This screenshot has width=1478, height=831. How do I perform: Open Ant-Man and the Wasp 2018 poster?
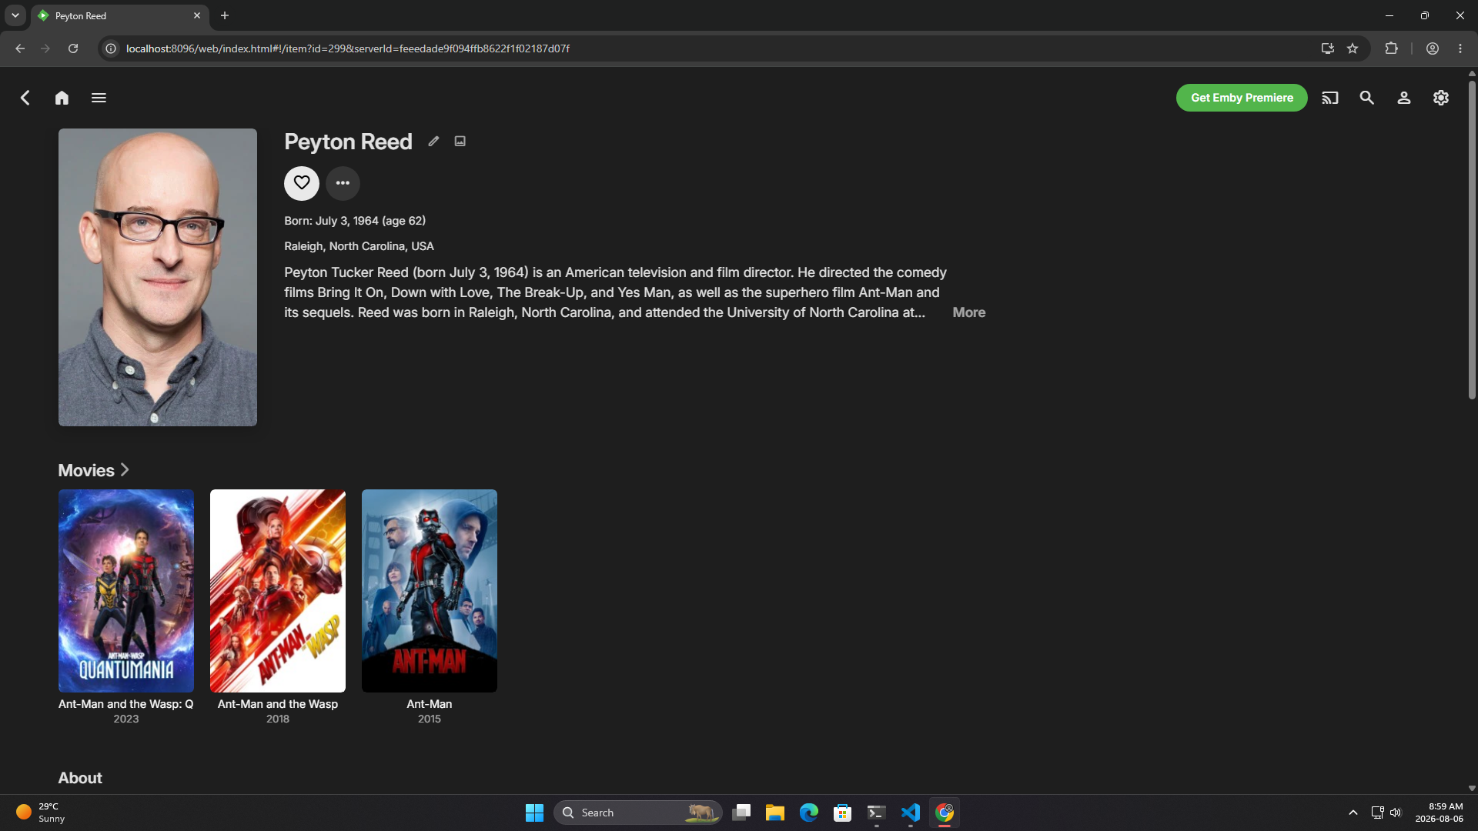278,591
